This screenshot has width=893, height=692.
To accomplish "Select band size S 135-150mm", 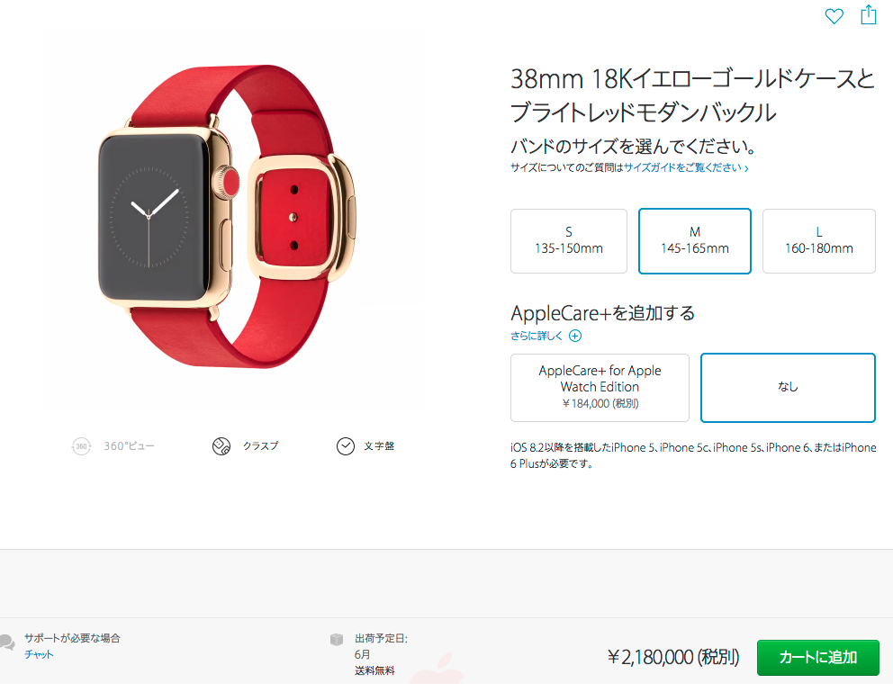I will 568,241.
